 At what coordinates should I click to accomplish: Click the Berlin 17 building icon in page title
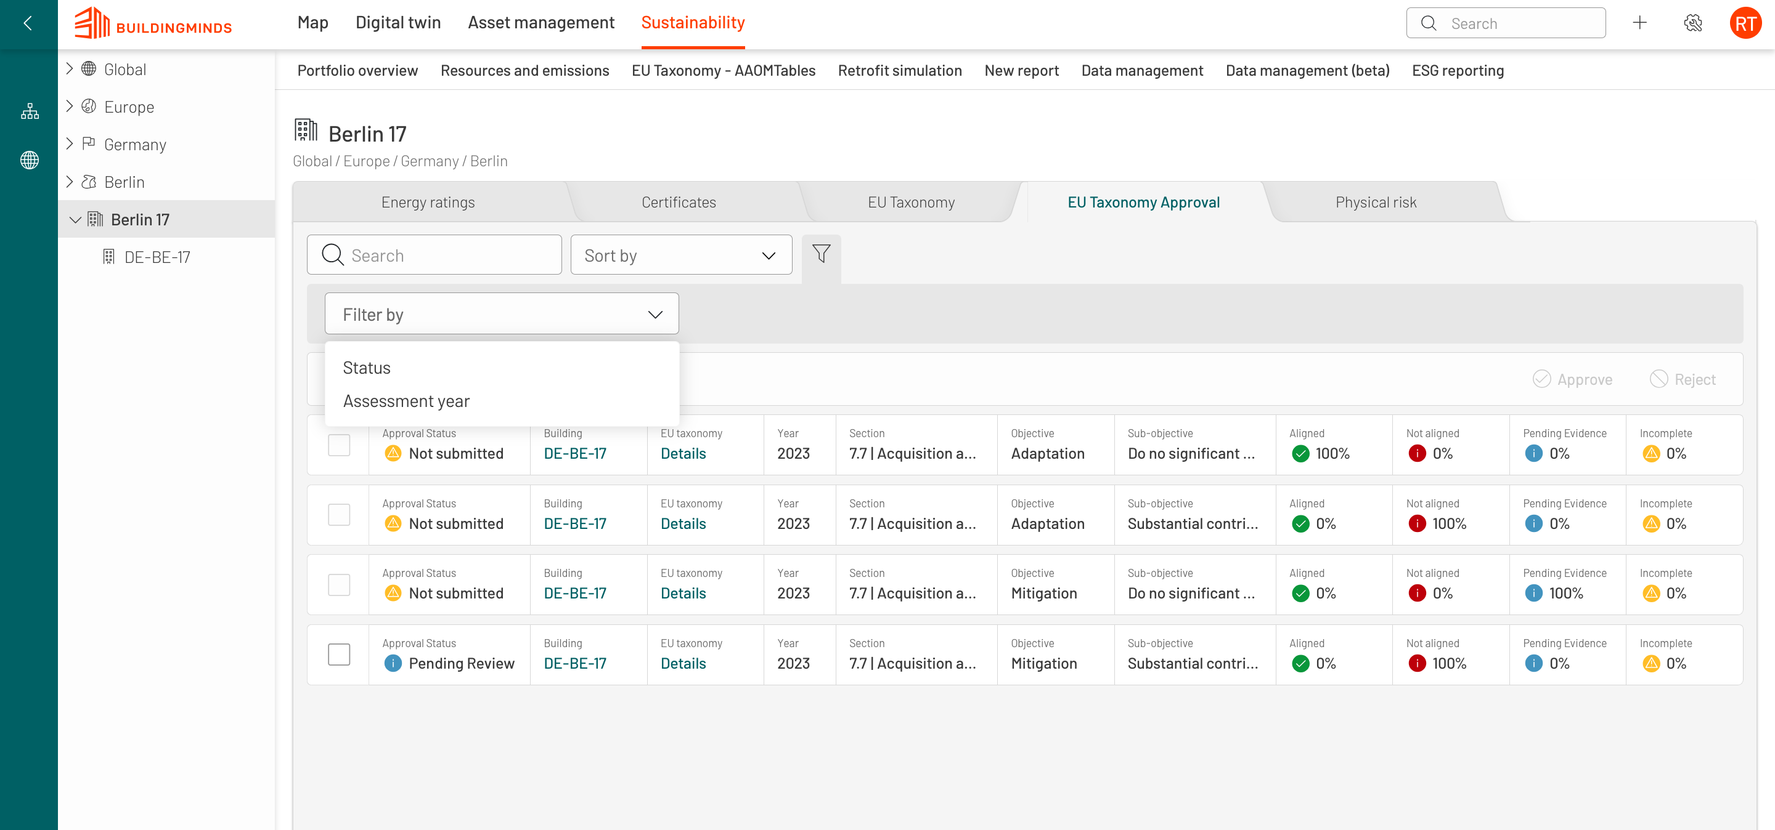click(306, 131)
